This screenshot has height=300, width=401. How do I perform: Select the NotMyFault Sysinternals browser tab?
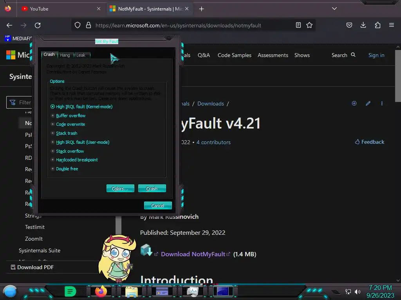tap(149, 9)
